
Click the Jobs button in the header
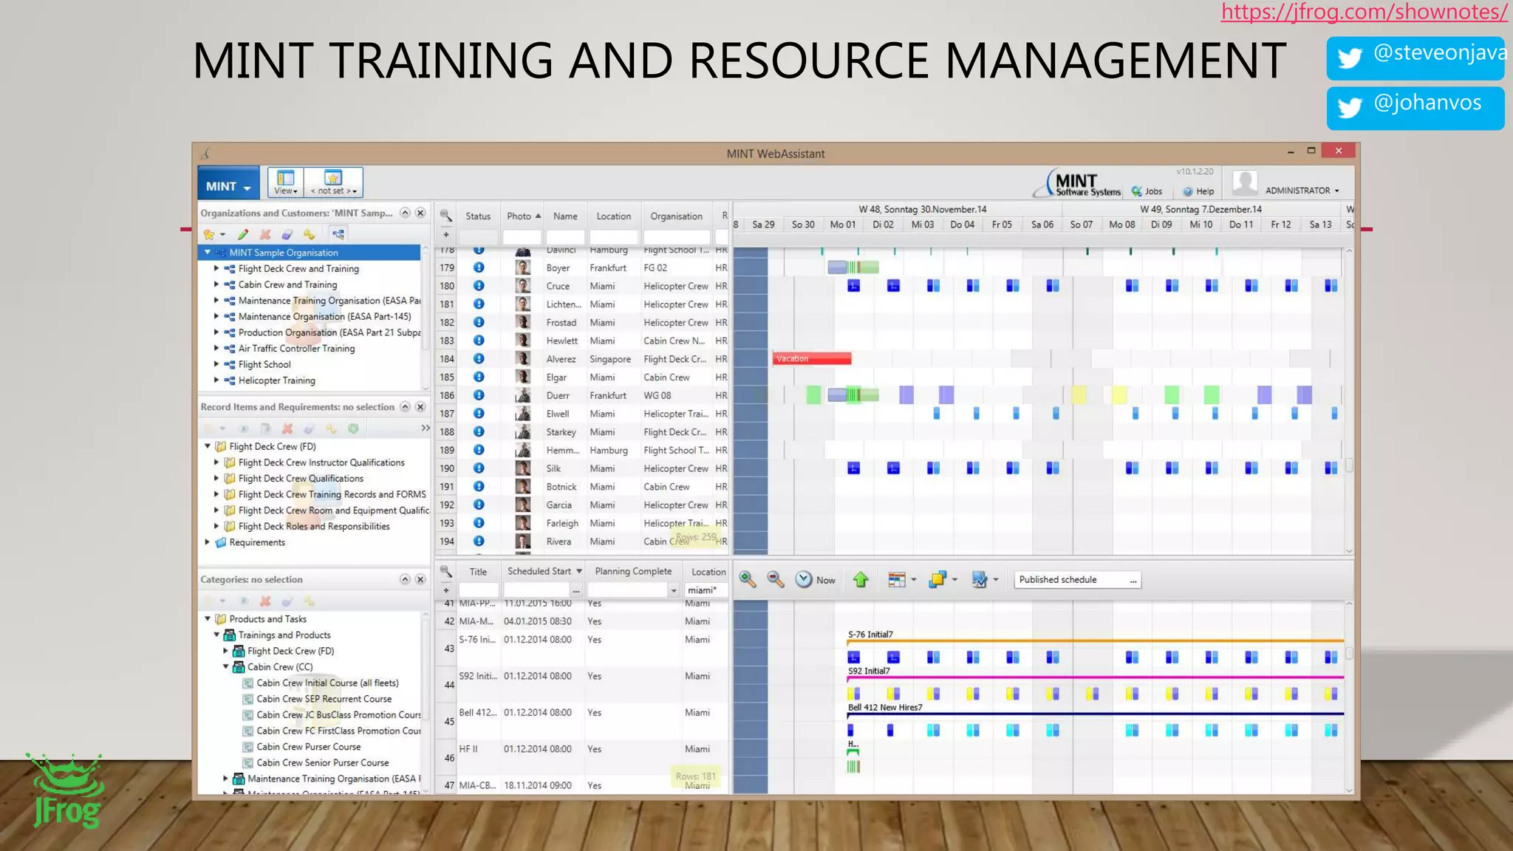1147,191
